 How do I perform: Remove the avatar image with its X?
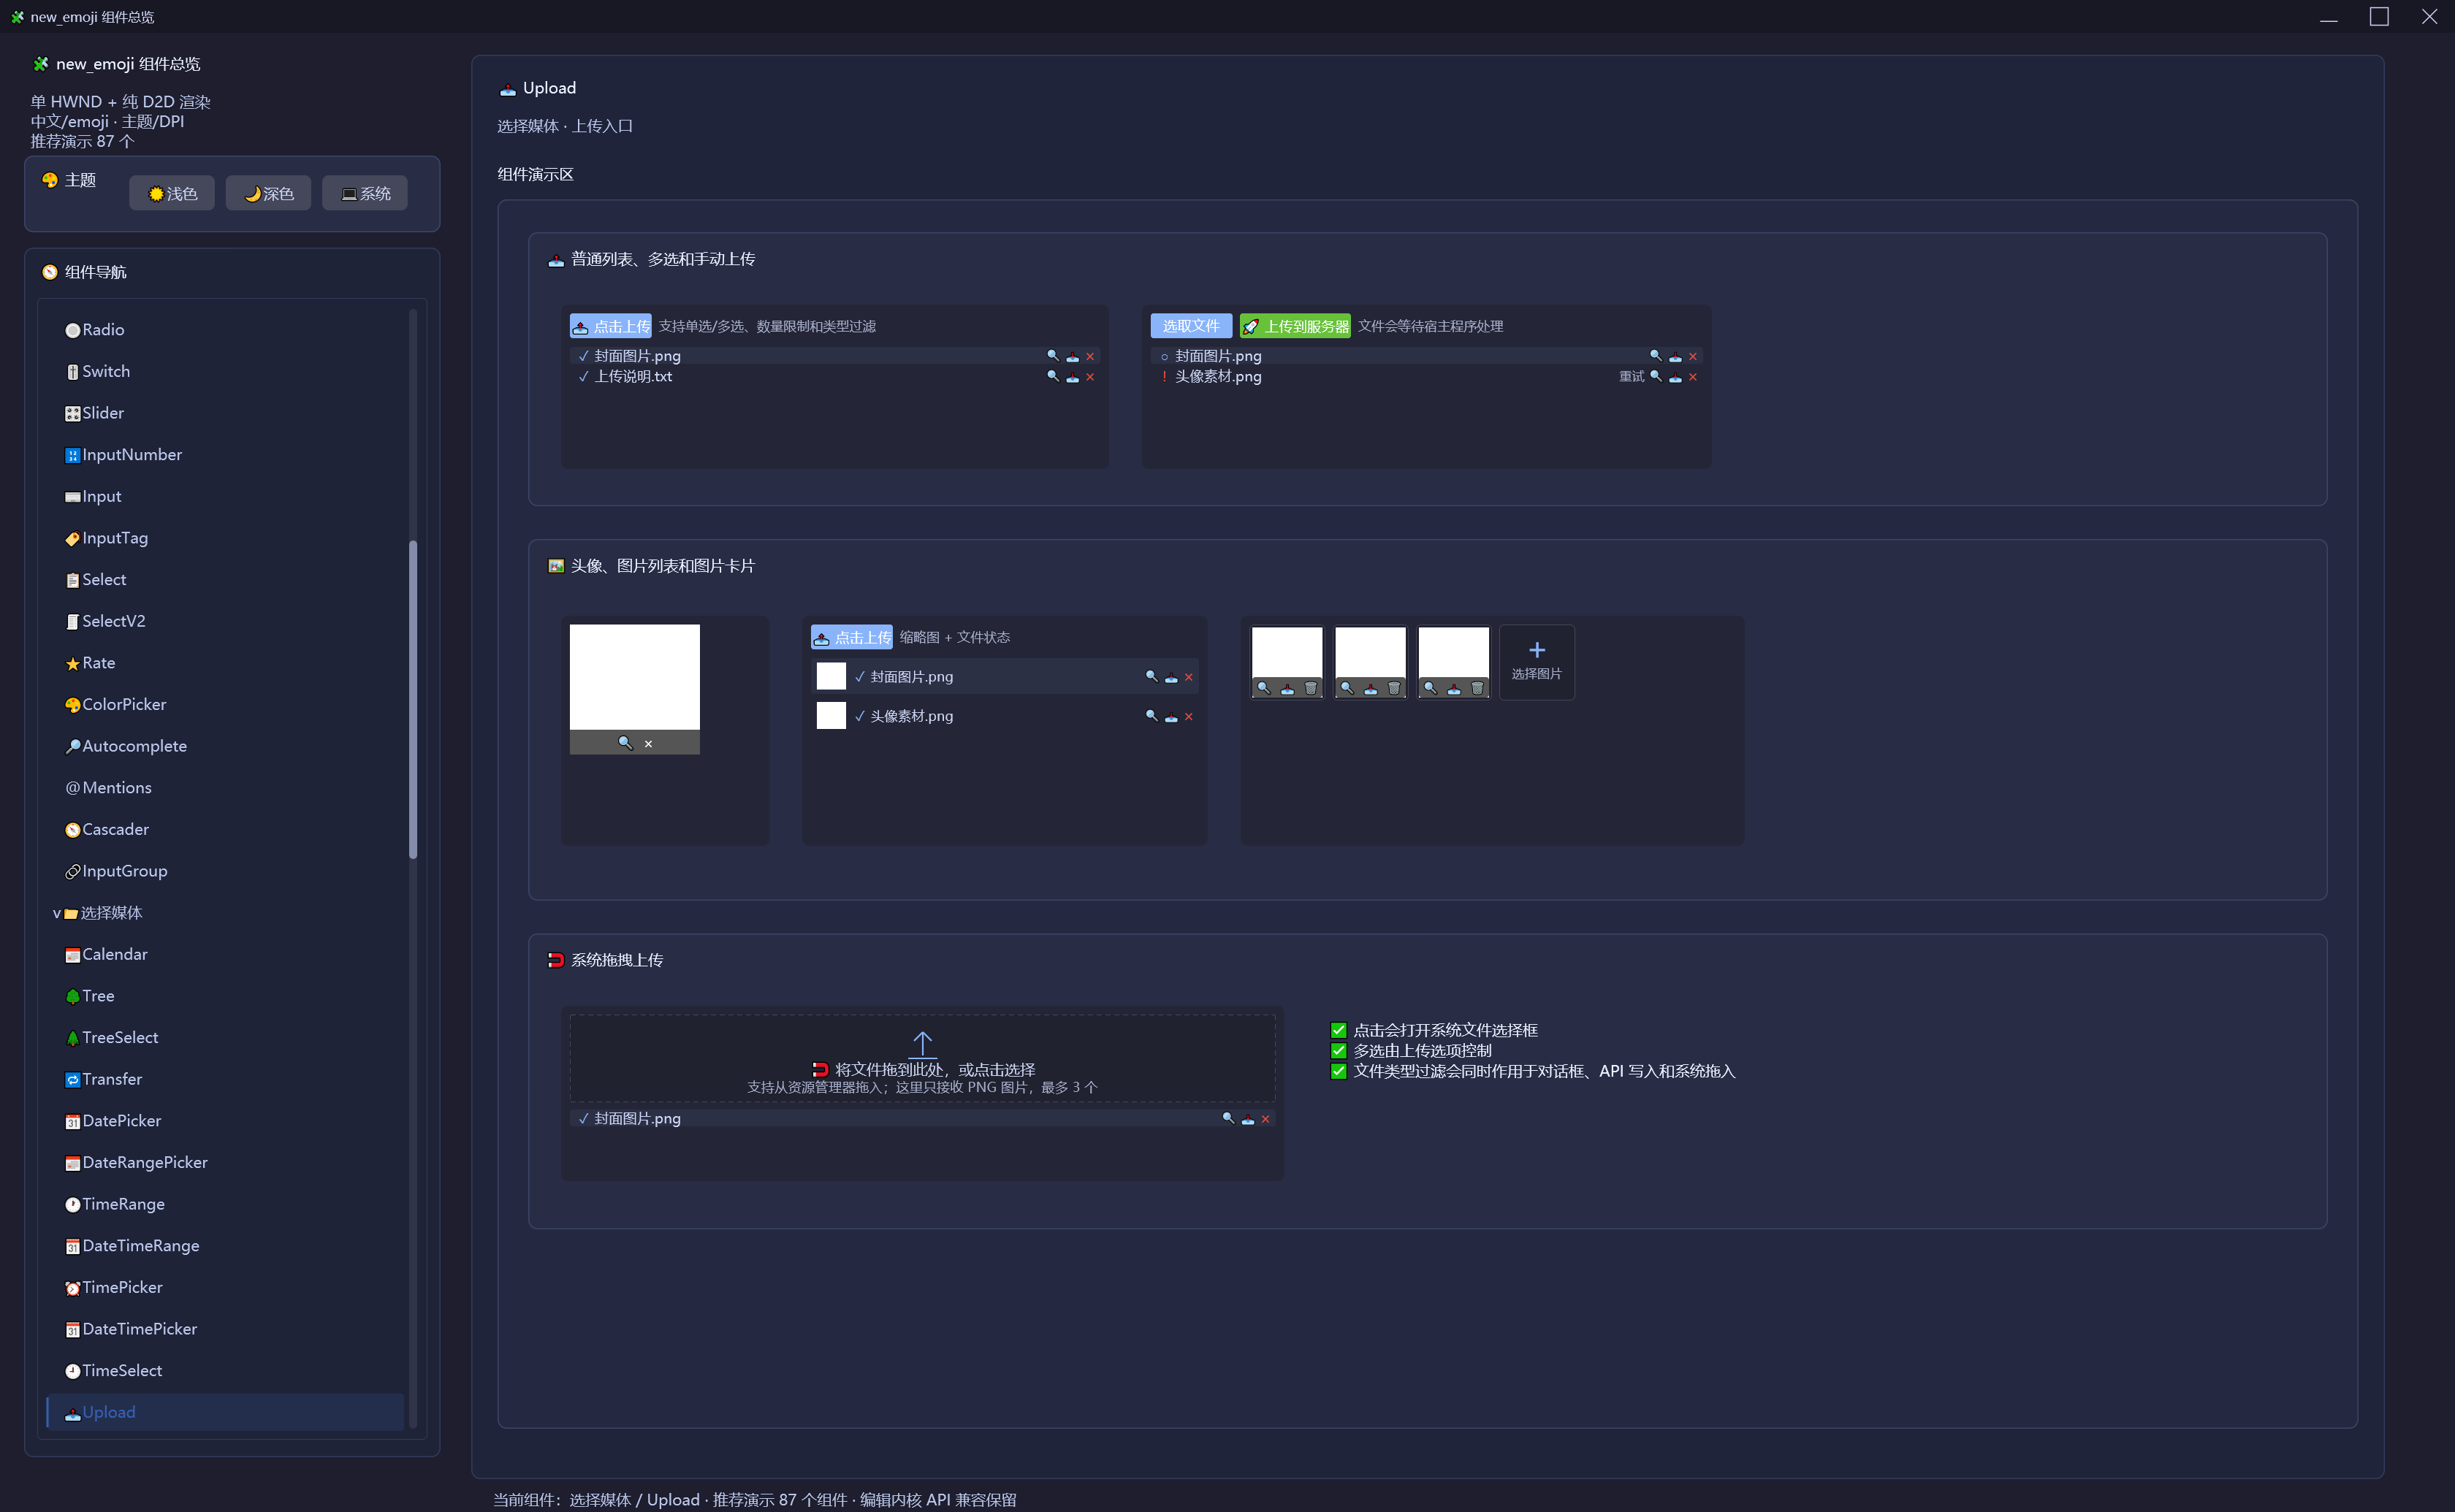648,743
